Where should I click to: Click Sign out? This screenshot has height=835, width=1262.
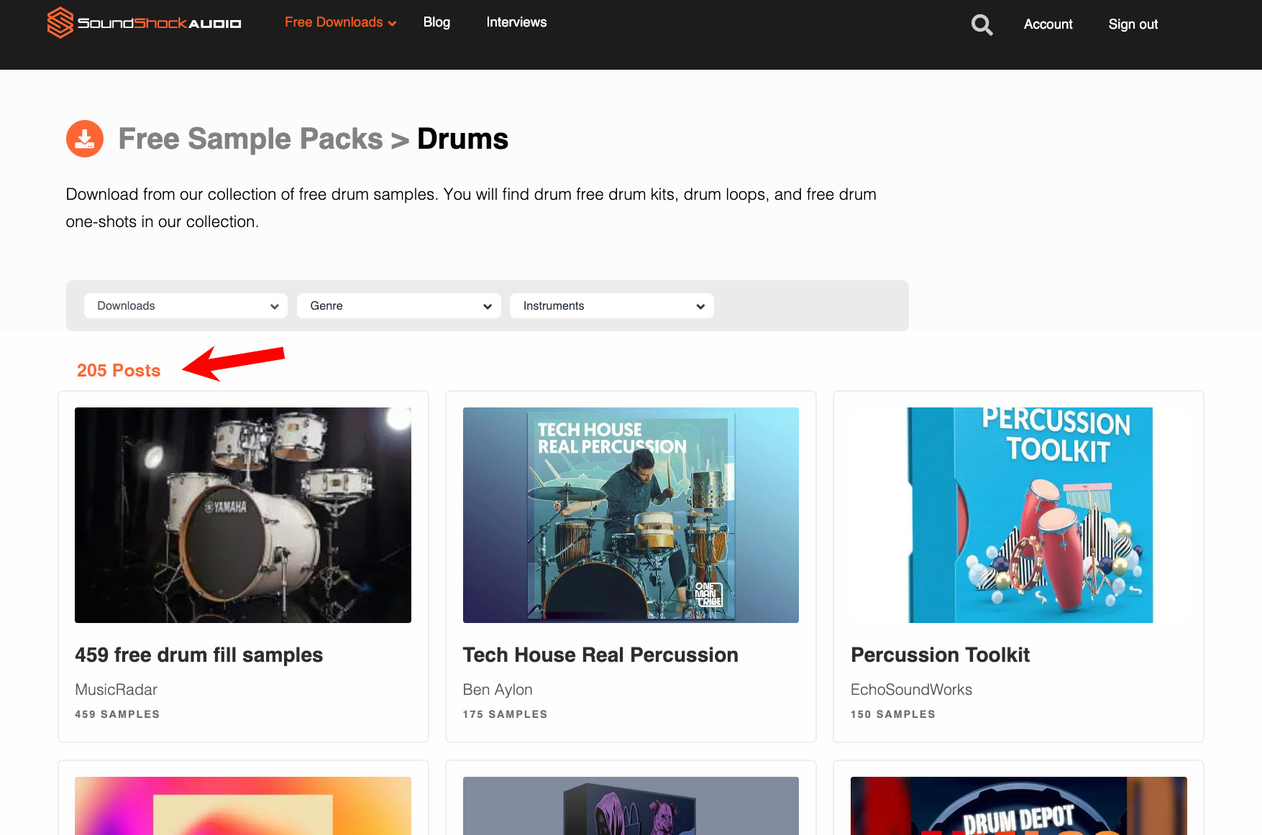coord(1133,24)
